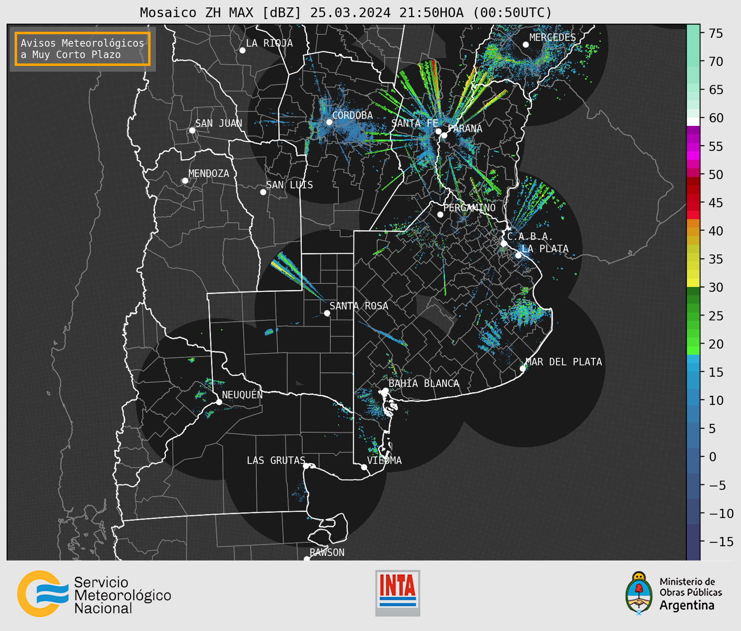
Task: Click the Argentina text under Obras Públicas
Action: click(687, 606)
